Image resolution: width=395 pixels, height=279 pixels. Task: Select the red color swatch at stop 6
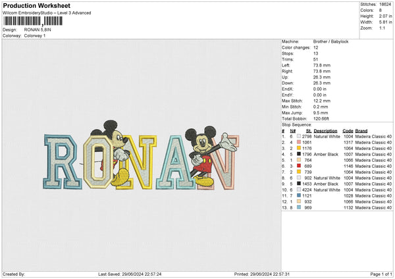pos(300,165)
